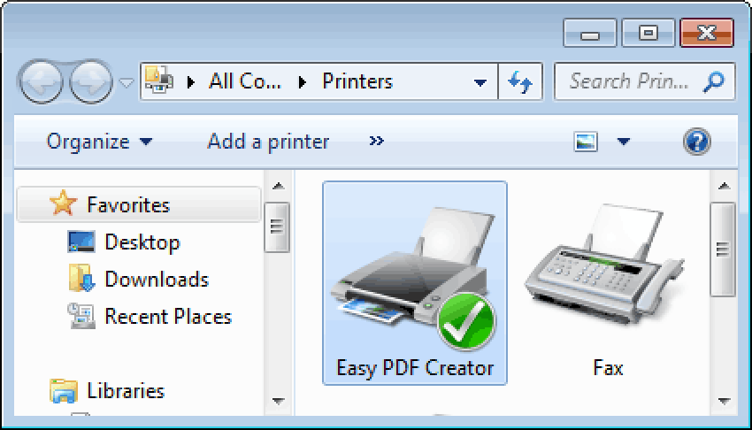Click navigation pane scrollbar thumb

(277, 227)
